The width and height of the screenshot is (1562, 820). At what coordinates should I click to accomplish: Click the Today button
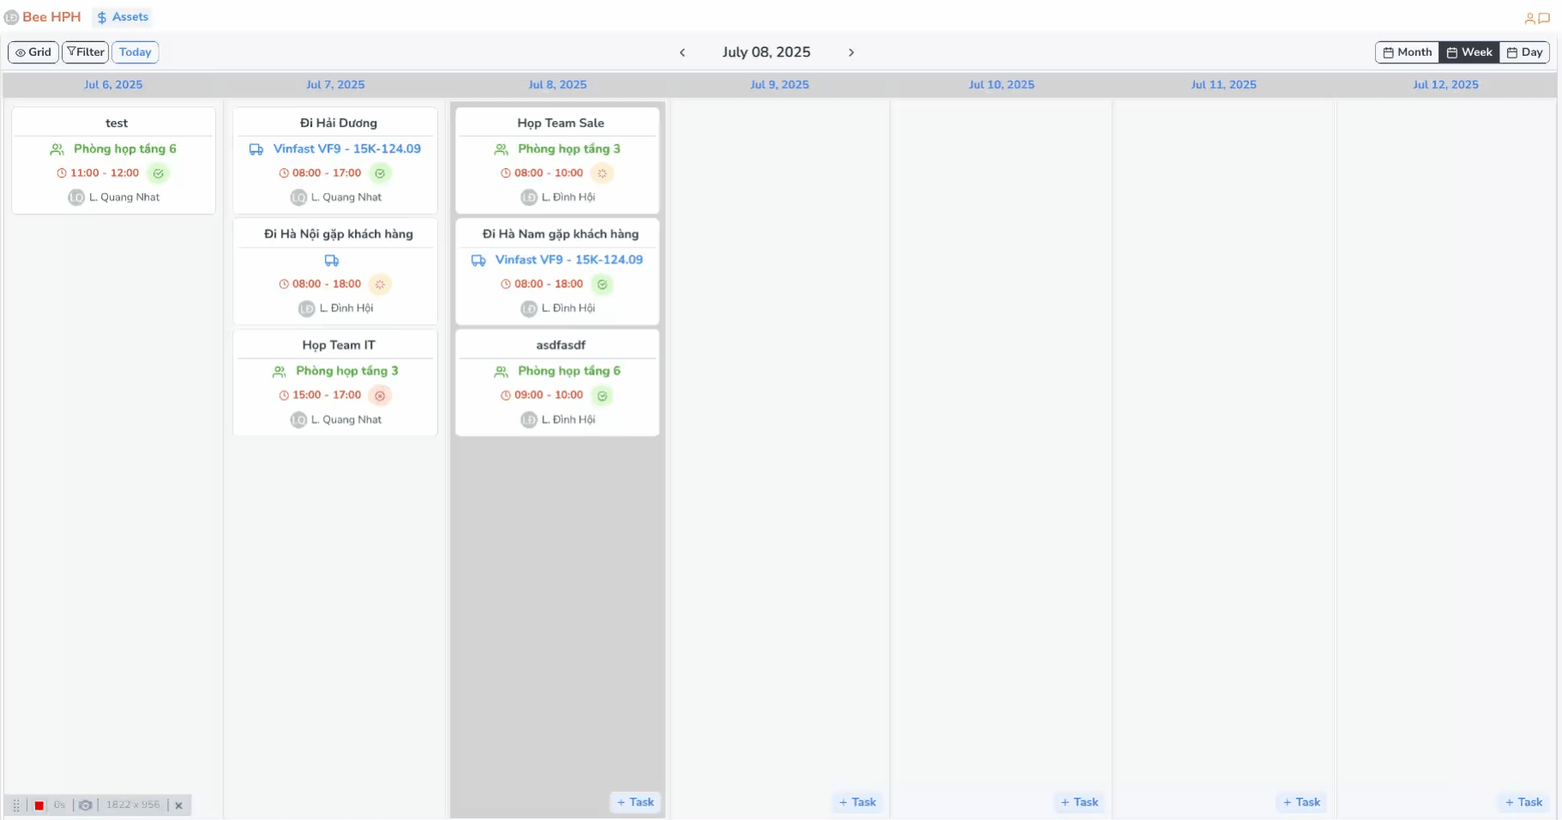[x=135, y=51]
